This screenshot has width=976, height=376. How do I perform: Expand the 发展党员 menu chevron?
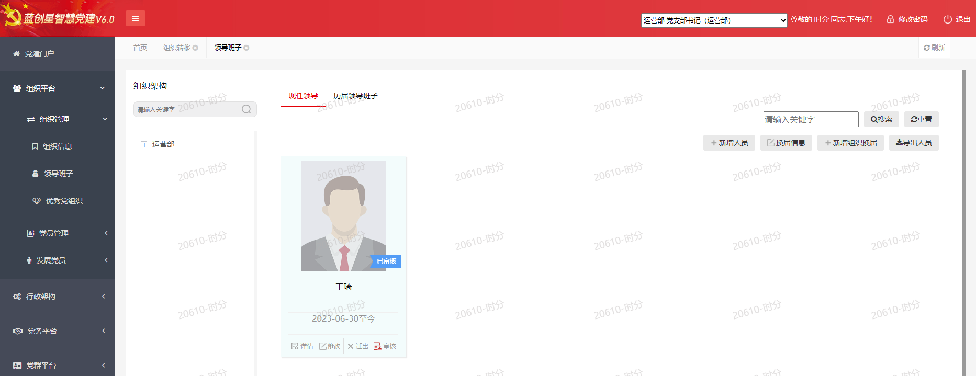106,260
